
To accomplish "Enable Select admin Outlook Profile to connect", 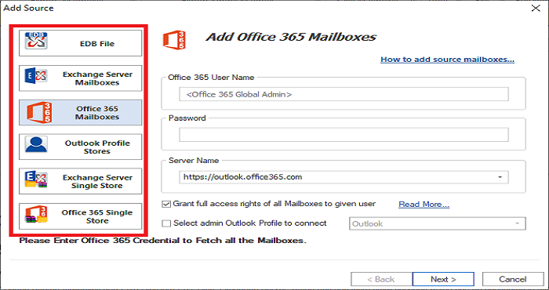I will tap(166, 223).
